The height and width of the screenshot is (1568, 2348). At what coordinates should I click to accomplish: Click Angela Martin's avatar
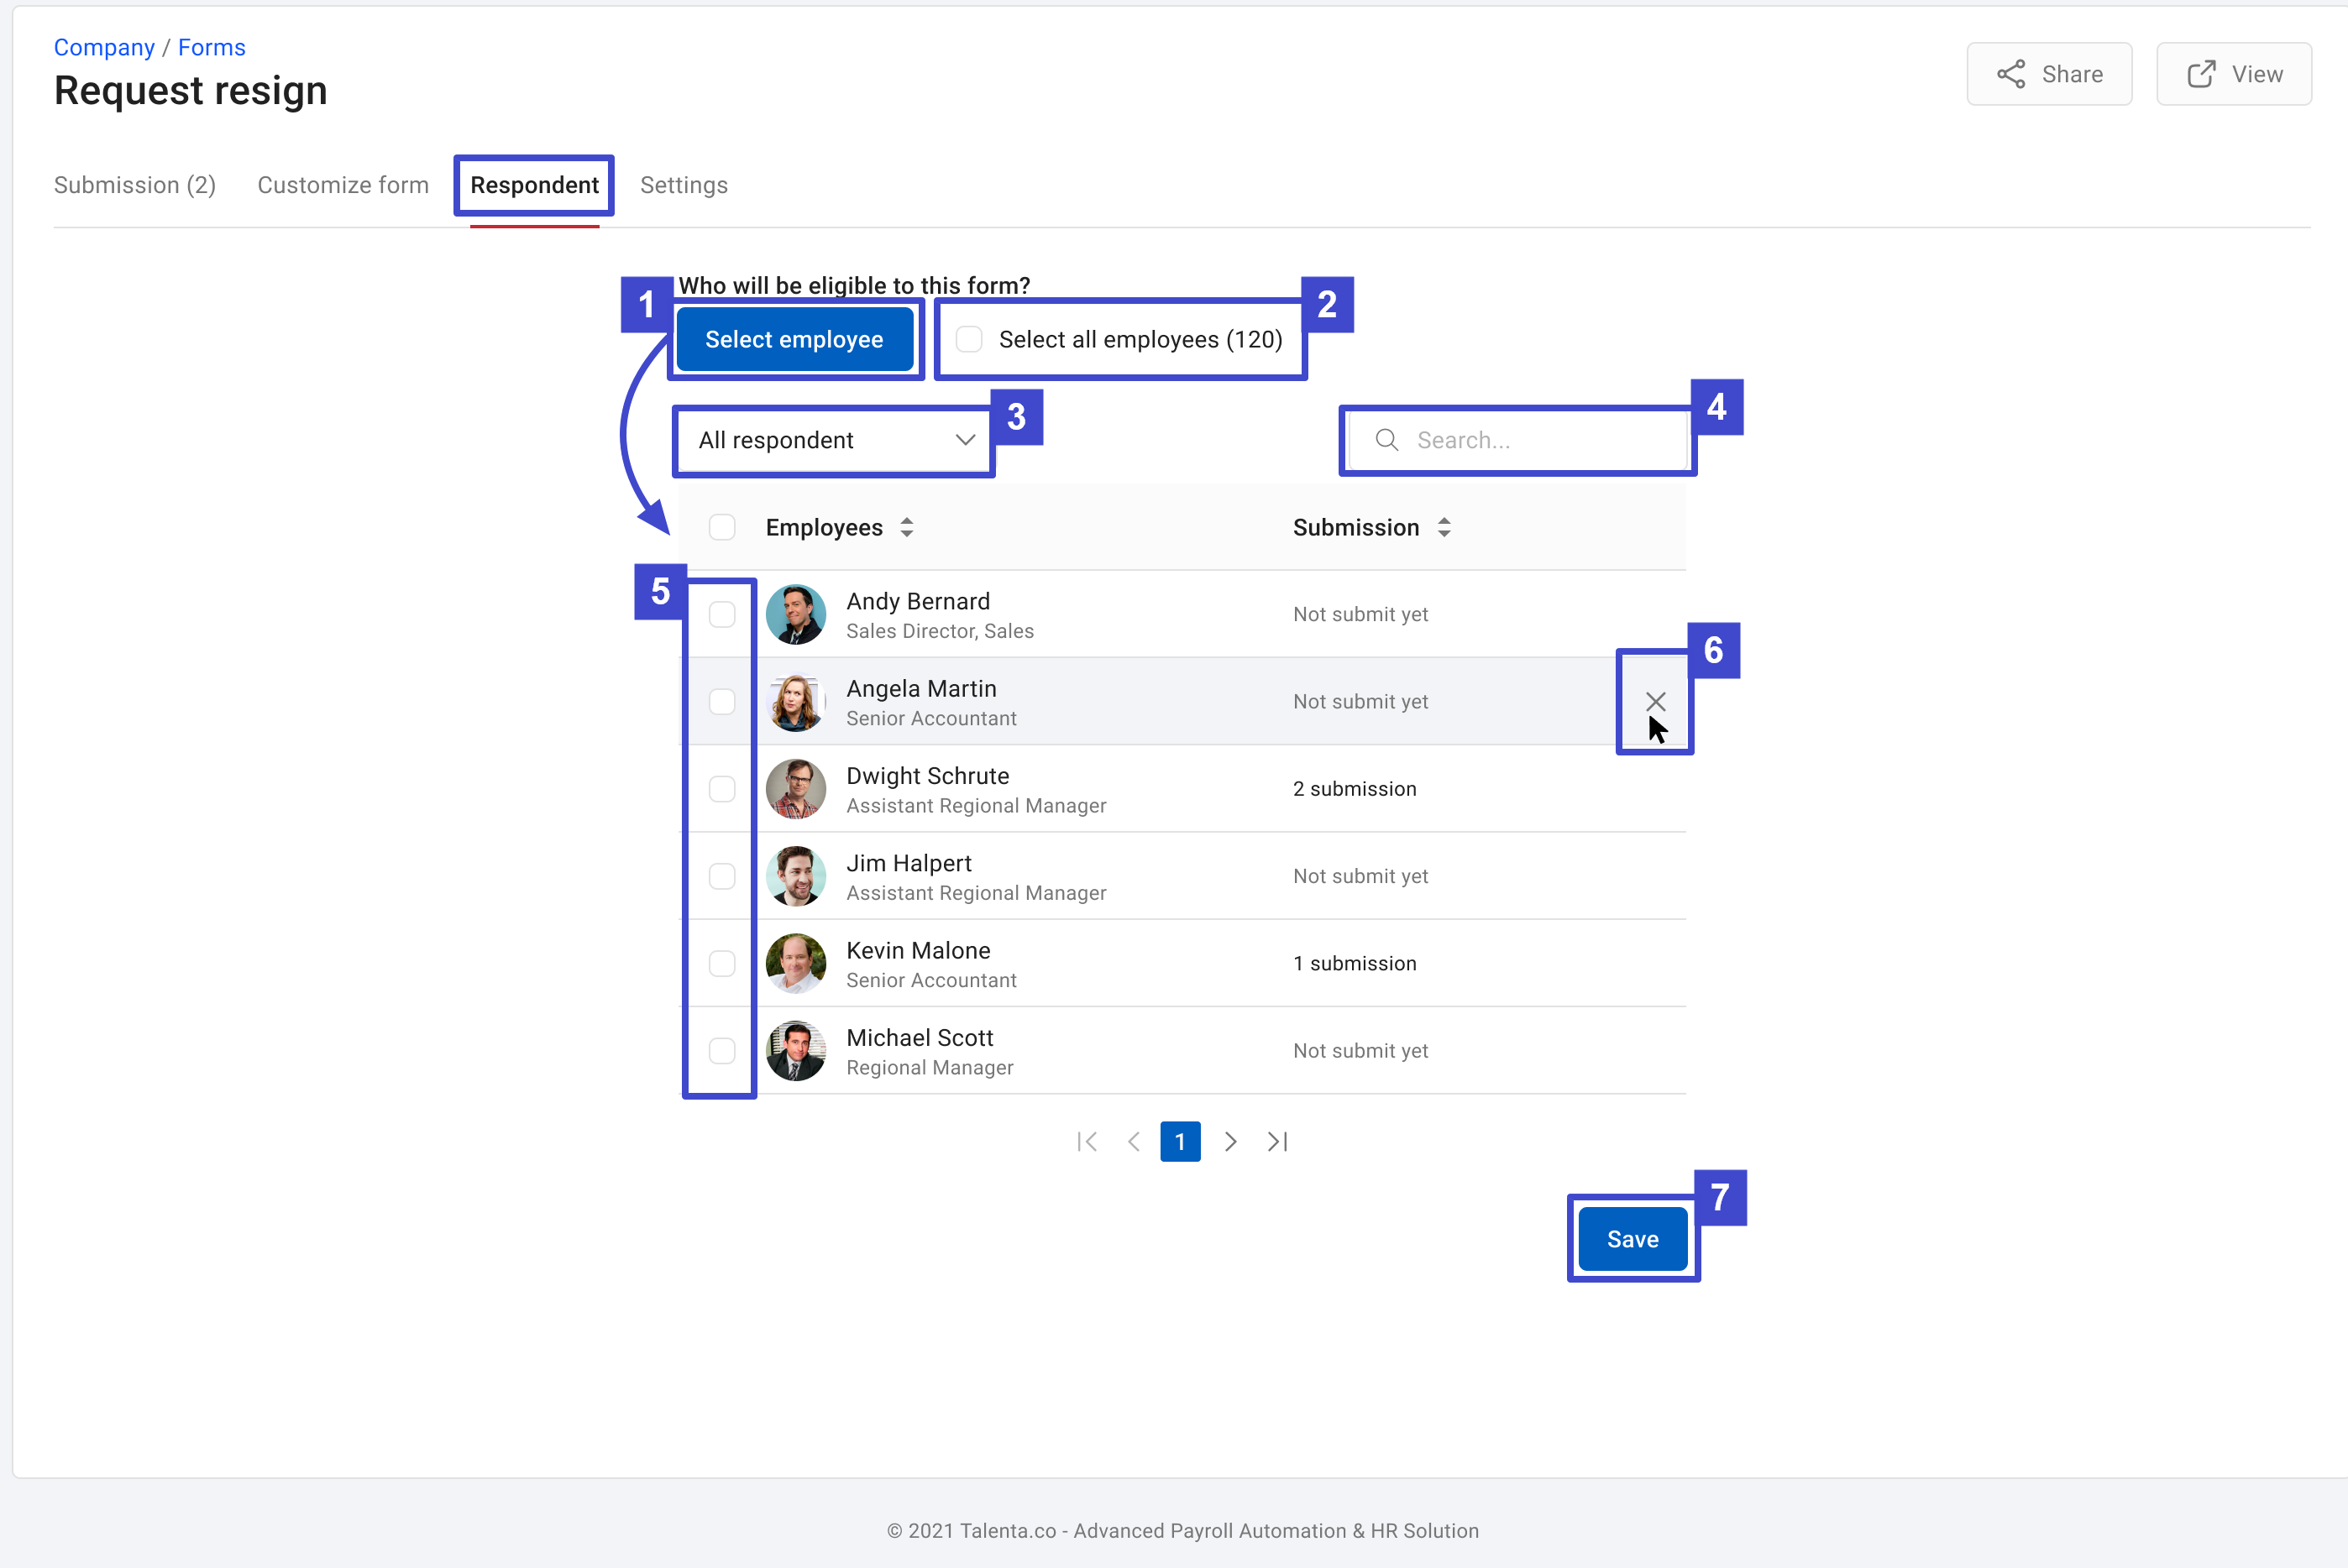tap(796, 701)
